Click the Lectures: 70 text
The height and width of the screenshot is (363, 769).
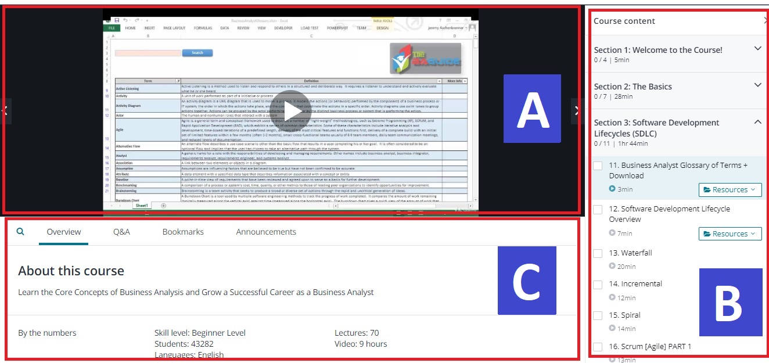coord(357,333)
